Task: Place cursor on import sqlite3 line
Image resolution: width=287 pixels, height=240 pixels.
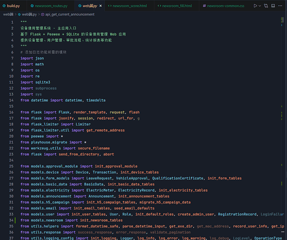Action: [x=36, y=82]
